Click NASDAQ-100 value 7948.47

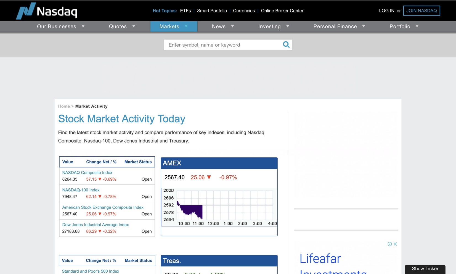70,197
